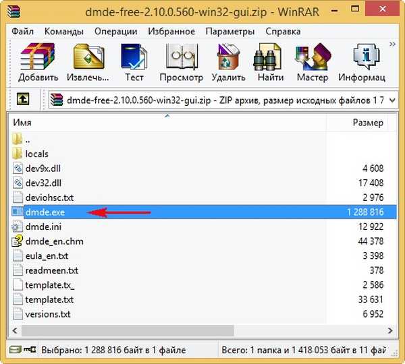Select the template.txt file name

[49, 299]
